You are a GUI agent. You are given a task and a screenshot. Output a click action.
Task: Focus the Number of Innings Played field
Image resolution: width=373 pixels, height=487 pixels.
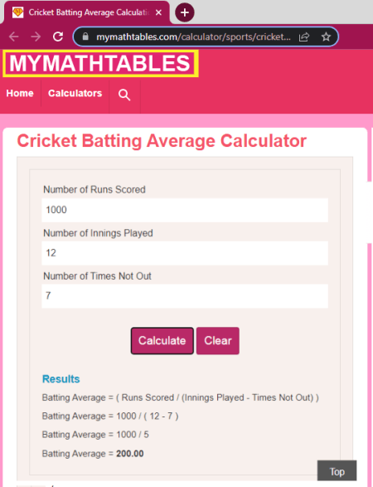click(x=185, y=253)
